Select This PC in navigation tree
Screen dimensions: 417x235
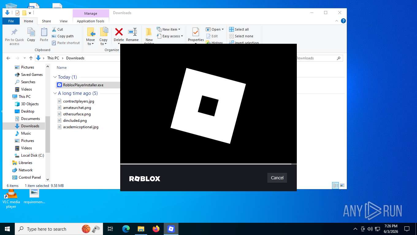(x=24, y=97)
